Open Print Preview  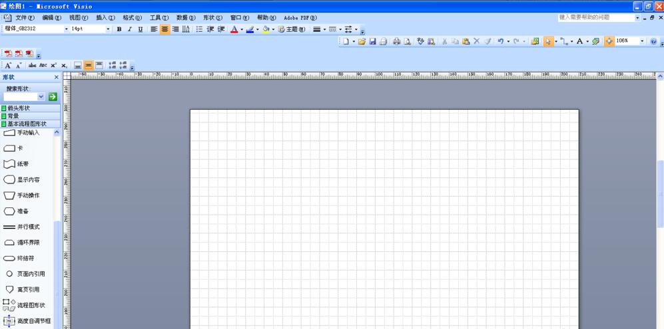[x=408, y=41]
